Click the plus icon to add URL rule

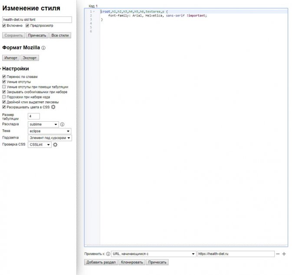point(284,254)
